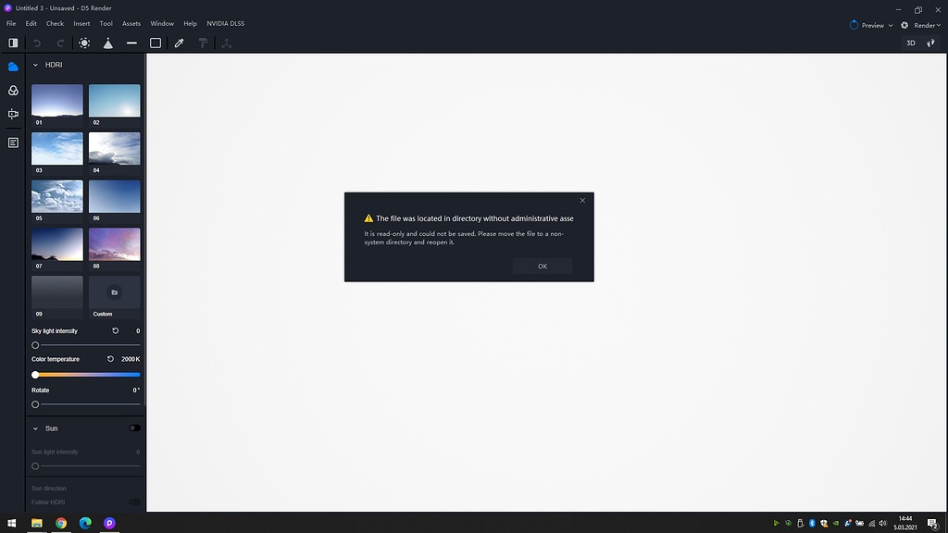948x533 pixels.
Task: Open the Windows Start menu
Action: click(x=11, y=523)
